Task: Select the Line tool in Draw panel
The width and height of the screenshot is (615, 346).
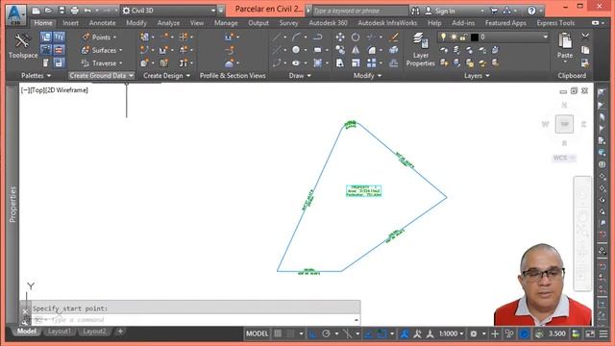Action: pyautogui.click(x=277, y=37)
